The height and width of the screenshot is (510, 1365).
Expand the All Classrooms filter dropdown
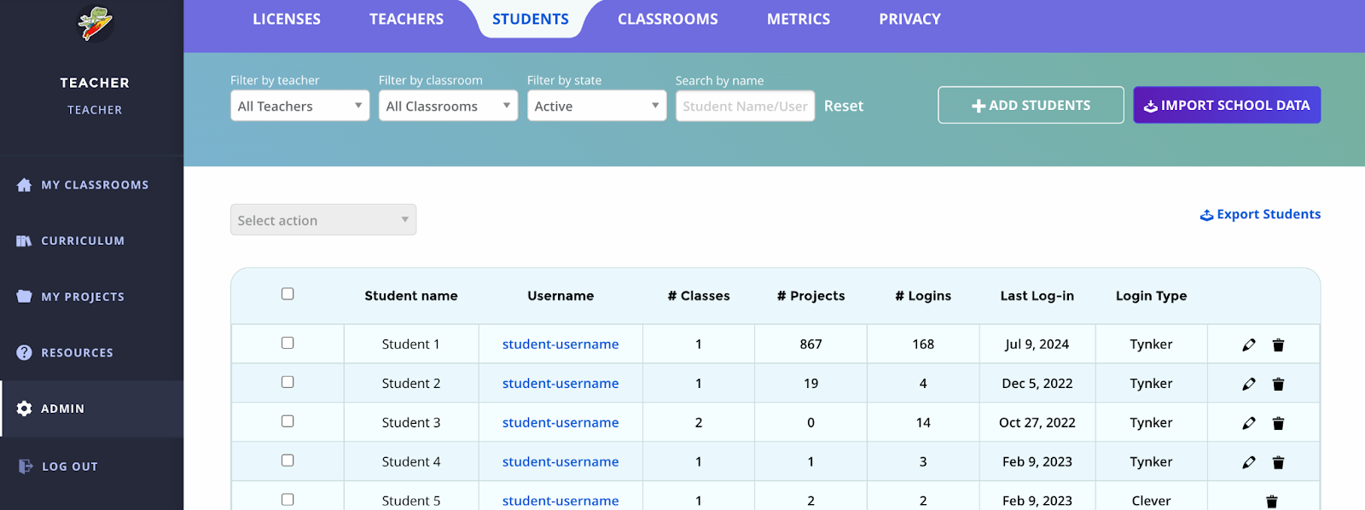point(448,106)
